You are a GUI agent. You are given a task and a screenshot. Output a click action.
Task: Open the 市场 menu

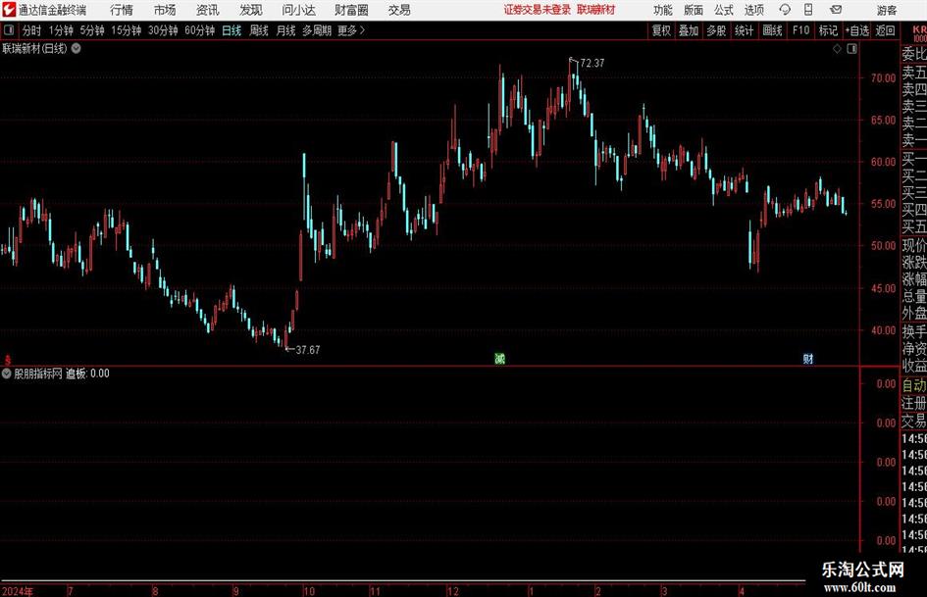click(x=165, y=10)
